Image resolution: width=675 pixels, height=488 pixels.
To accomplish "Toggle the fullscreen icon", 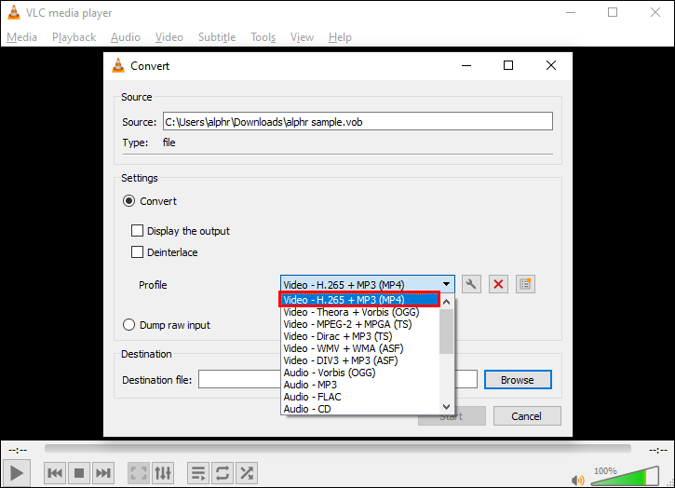I will [139, 473].
